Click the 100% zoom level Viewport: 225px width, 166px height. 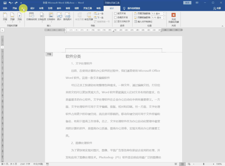[219, 164]
